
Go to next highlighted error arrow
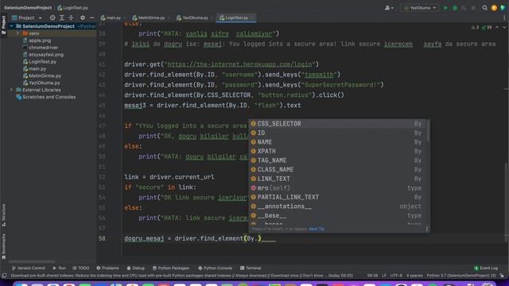click(x=504, y=28)
